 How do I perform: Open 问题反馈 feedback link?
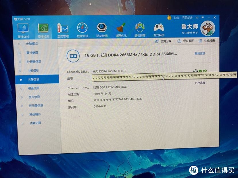click(187, 18)
